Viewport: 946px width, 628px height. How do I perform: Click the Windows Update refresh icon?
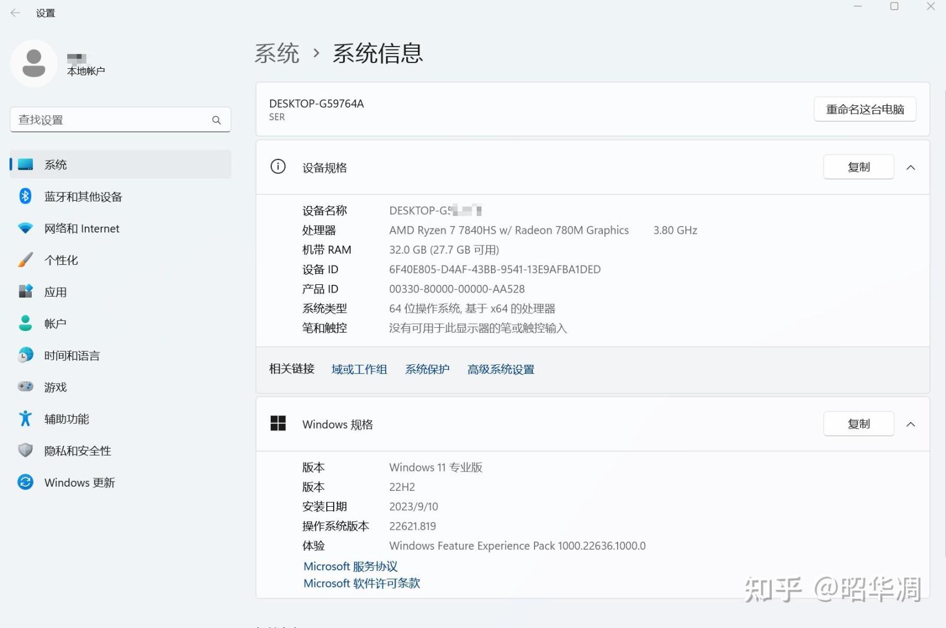click(x=25, y=483)
